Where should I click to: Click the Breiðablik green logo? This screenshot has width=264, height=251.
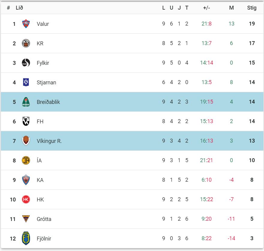(x=26, y=102)
